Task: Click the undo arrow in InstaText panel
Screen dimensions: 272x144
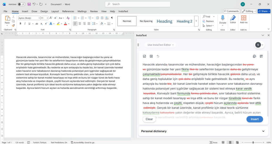Action: click(158, 56)
